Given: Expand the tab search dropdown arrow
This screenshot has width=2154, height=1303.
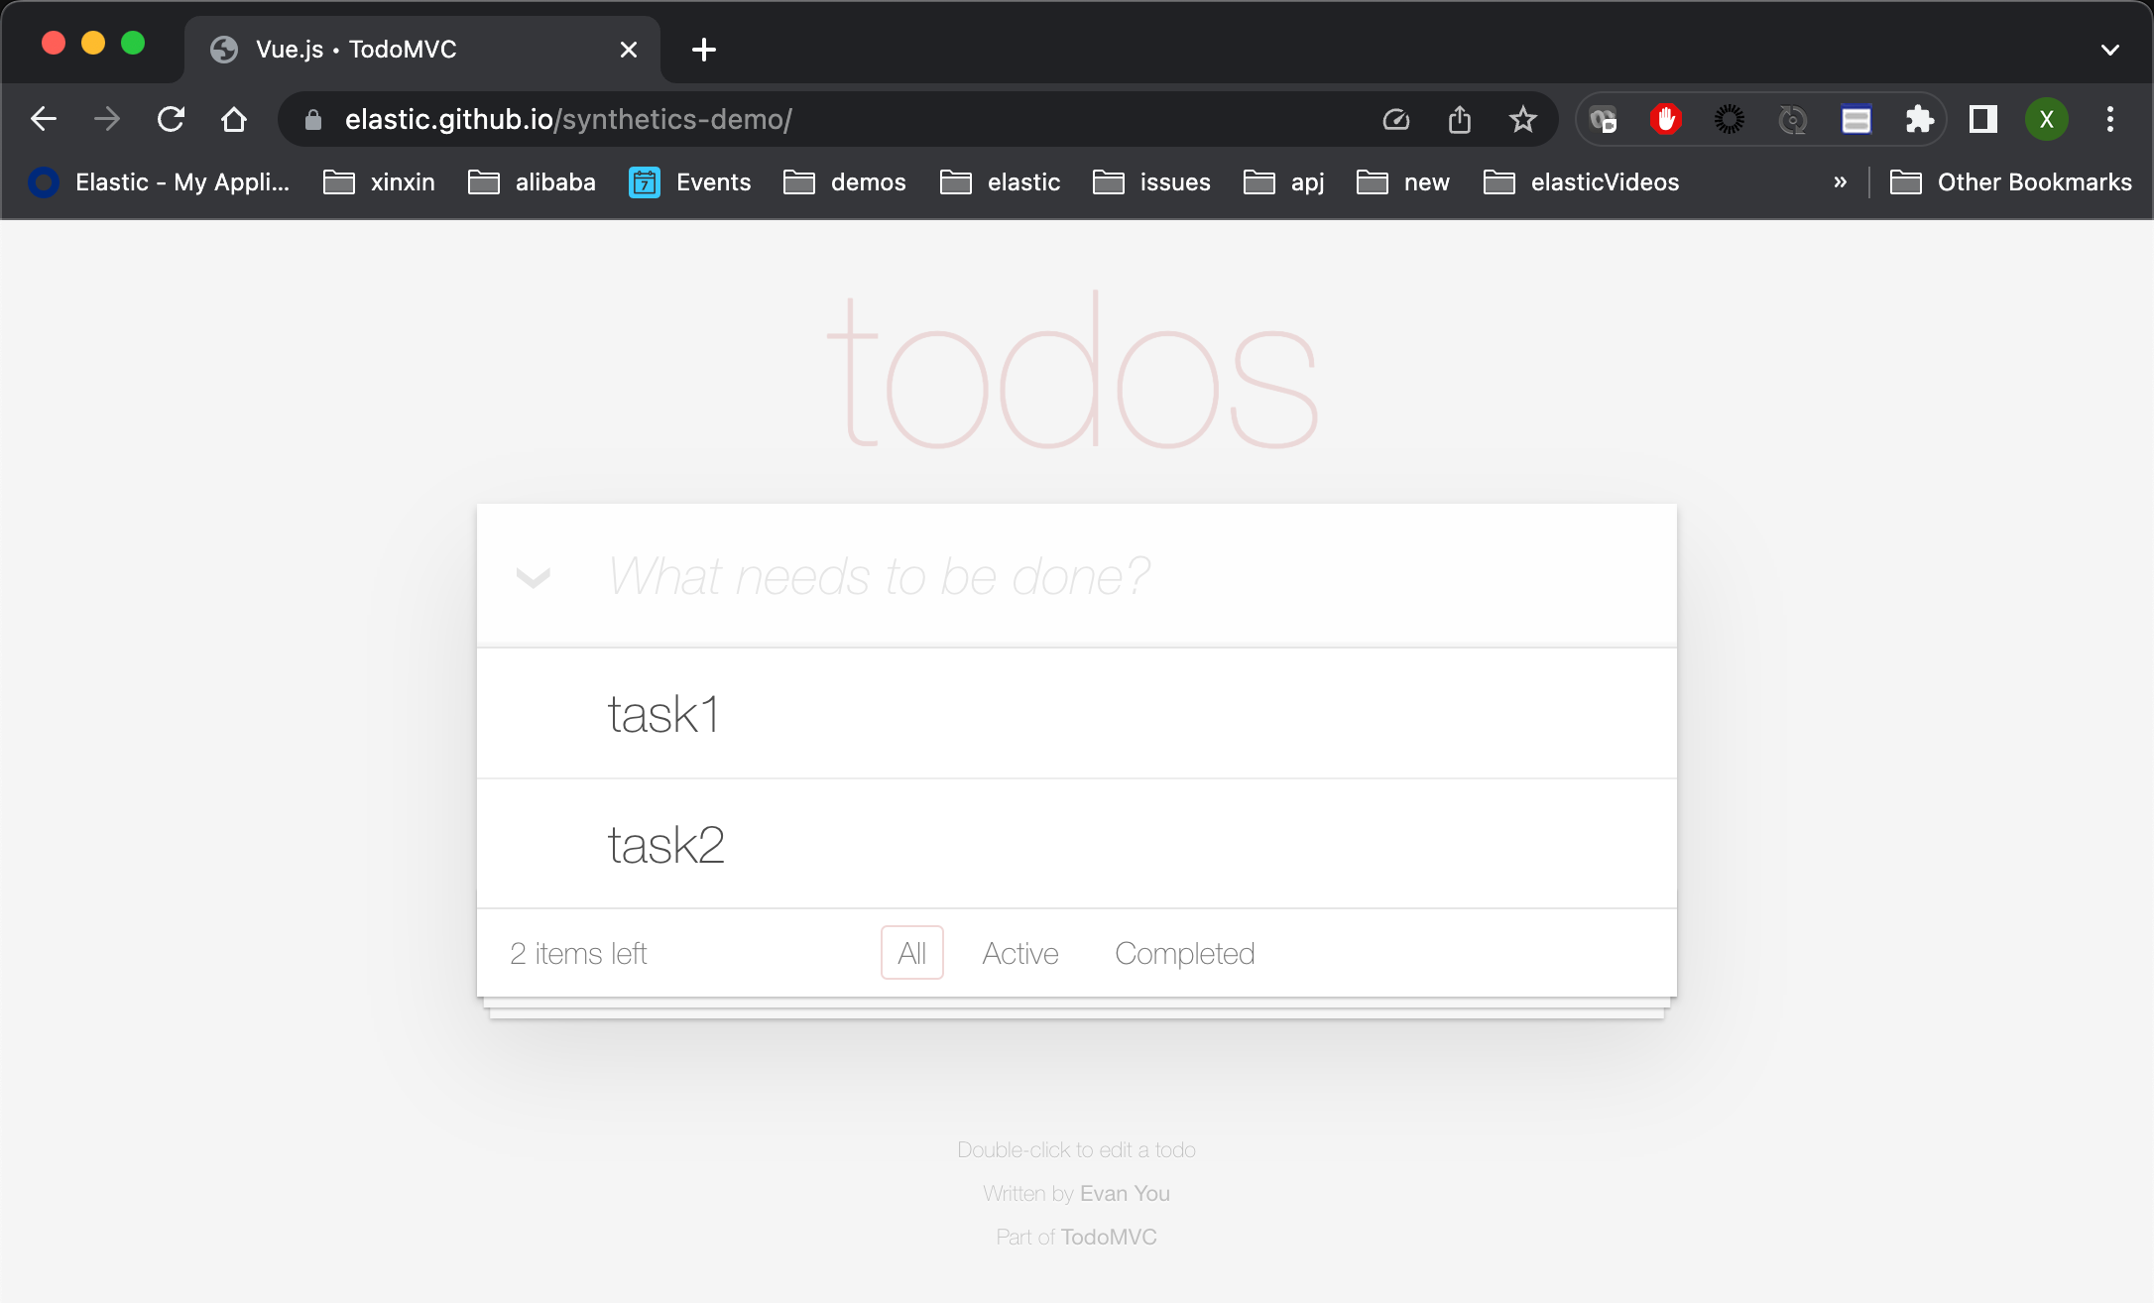Looking at the screenshot, I should (x=2109, y=50).
